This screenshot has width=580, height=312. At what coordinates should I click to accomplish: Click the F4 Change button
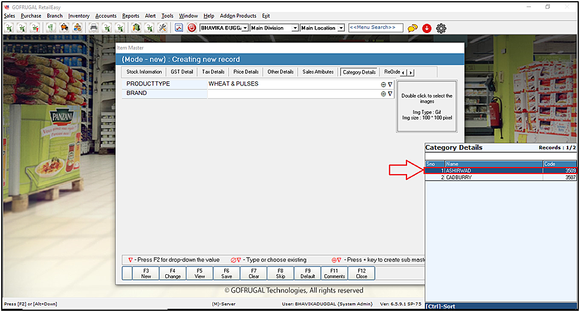(x=173, y=274)
